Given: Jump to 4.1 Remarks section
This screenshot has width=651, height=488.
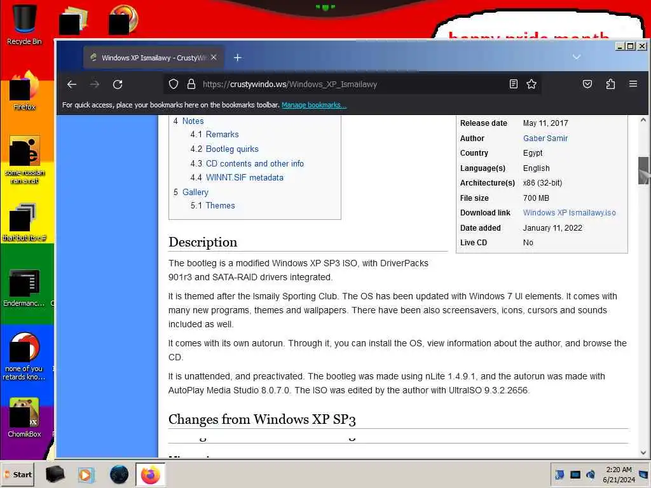Looking at the screenshot, I should 222,135.
